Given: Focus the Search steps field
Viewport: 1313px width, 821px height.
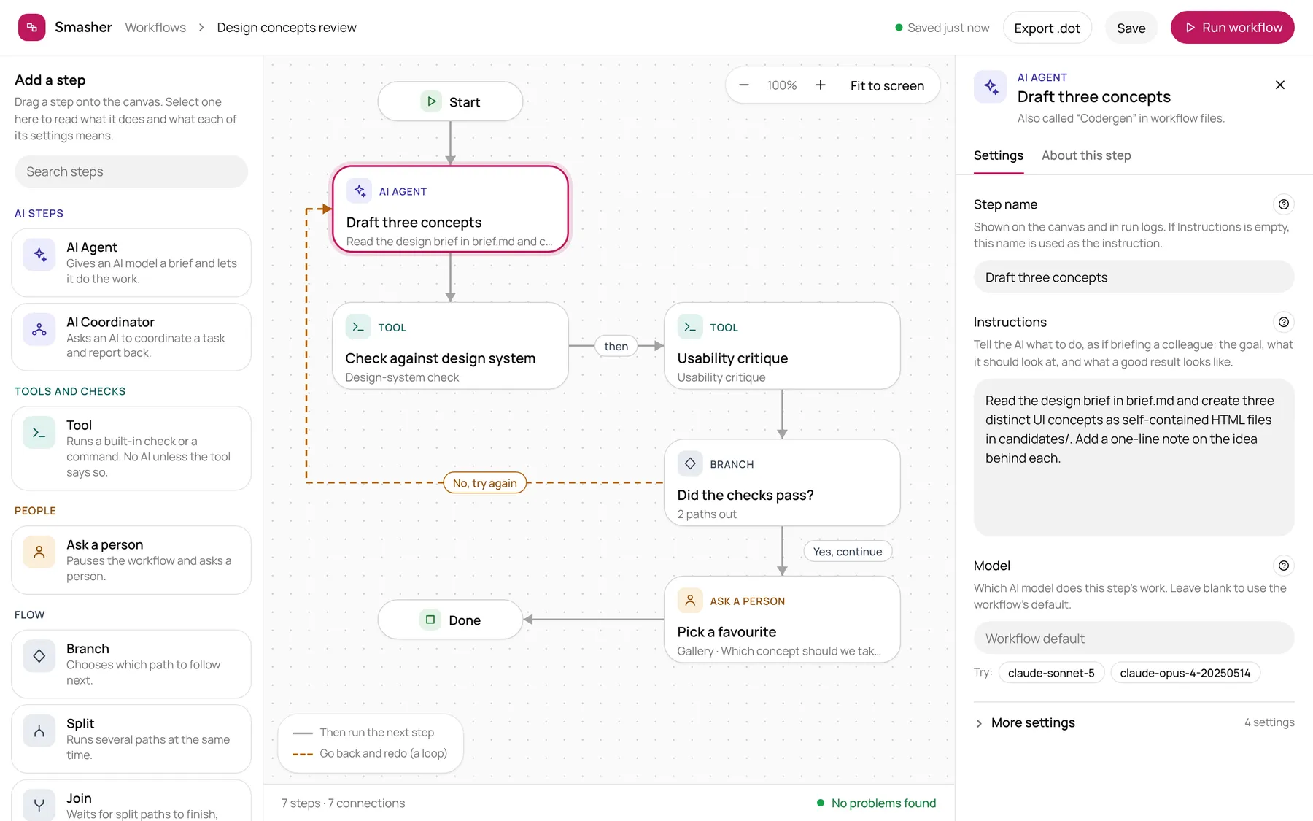Looking at the screenshot, I should pos(131,171).
